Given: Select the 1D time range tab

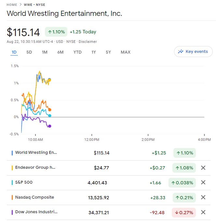Looking at the screenshot, I should point(14,52).
